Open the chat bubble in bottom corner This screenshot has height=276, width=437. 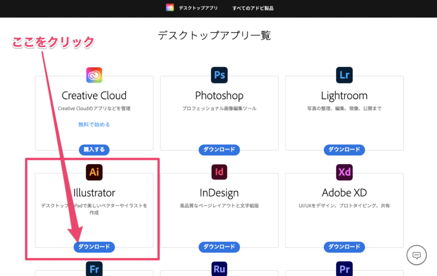click(x=416, y=255)
